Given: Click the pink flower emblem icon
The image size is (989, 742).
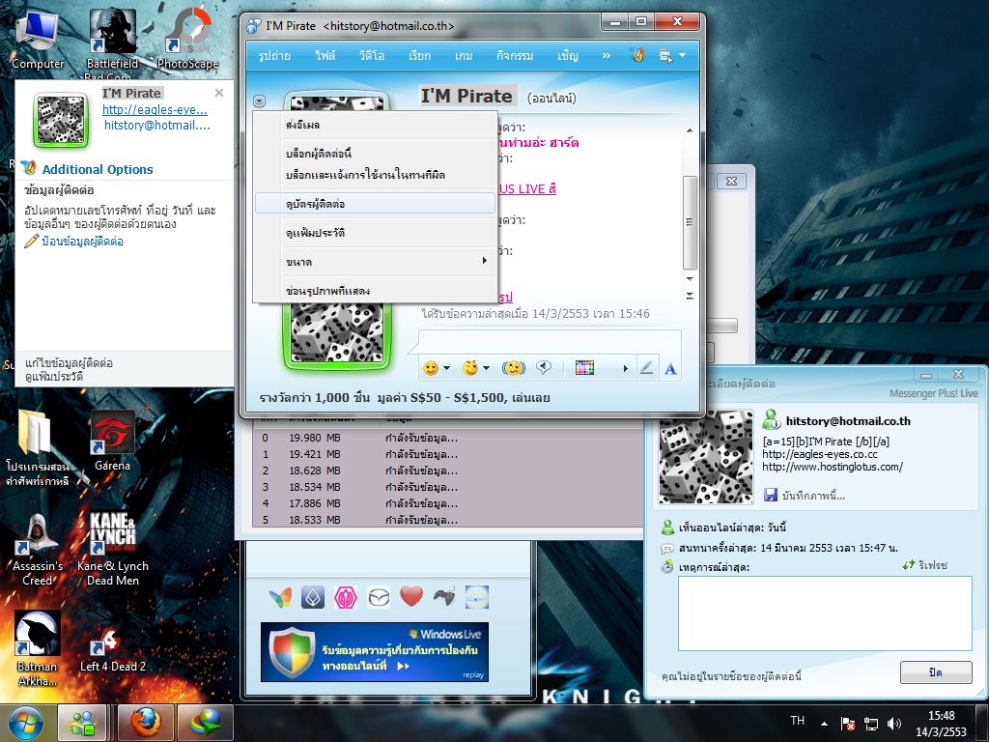Looking at the screenshot, I should (346, 597).
